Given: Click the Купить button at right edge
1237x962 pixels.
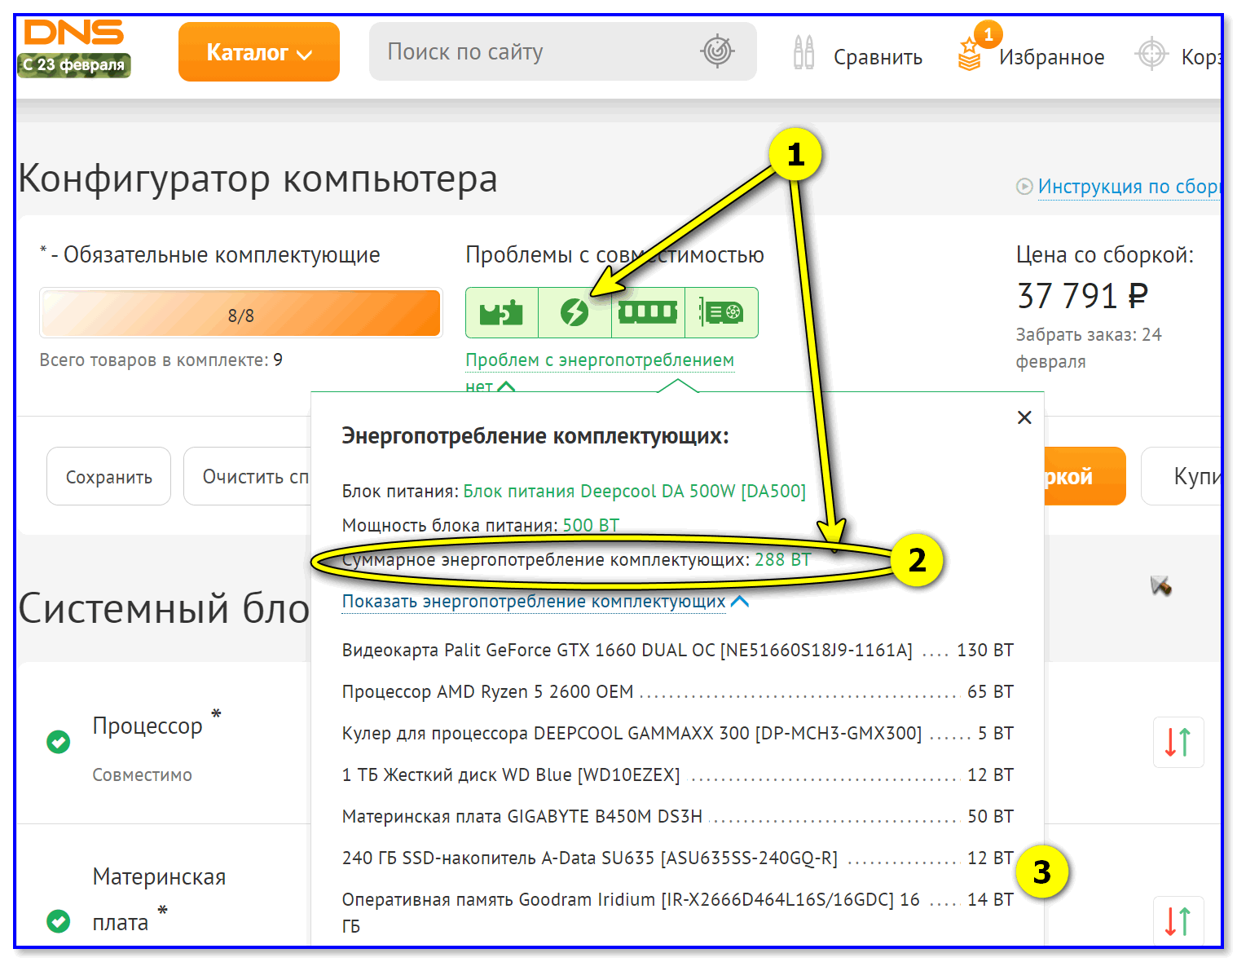Looking at the screenshot, I should [x=1182, y=476].
